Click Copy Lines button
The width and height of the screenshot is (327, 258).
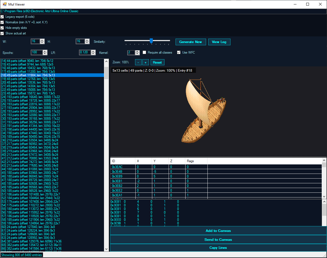coord(218,247)
